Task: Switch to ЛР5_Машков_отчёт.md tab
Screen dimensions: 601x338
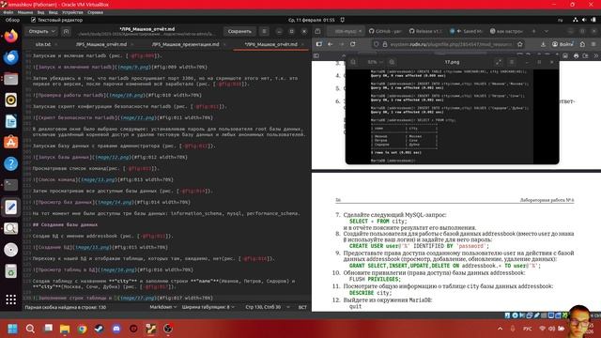Action: coord(101,44)
